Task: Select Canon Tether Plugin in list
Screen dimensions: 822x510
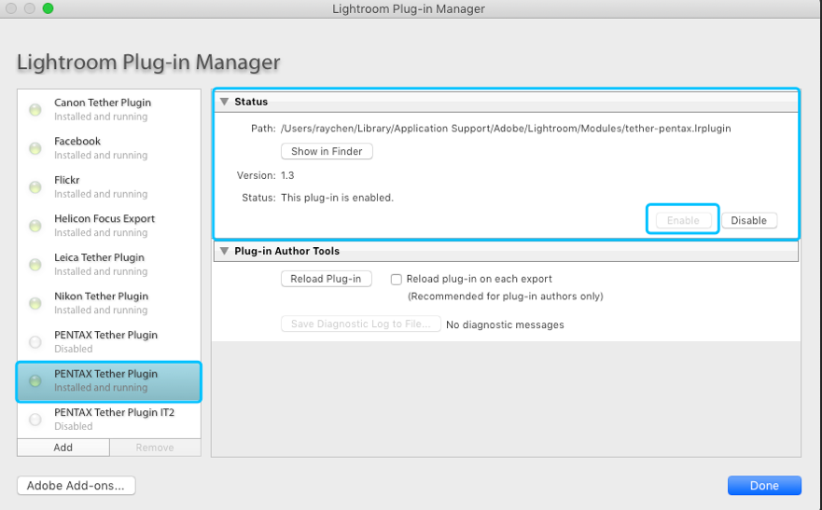Action: pos(109,109)
